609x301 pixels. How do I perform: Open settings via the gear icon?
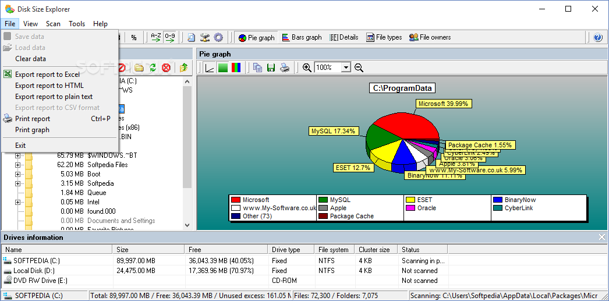point(218,38)
